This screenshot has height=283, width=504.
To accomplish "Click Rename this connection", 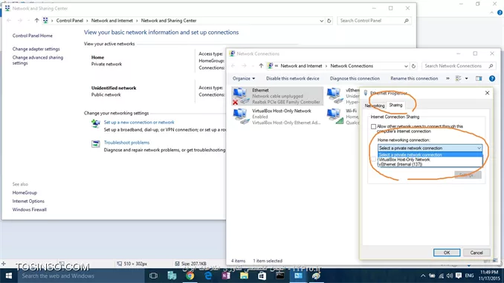I will (414, 79).
